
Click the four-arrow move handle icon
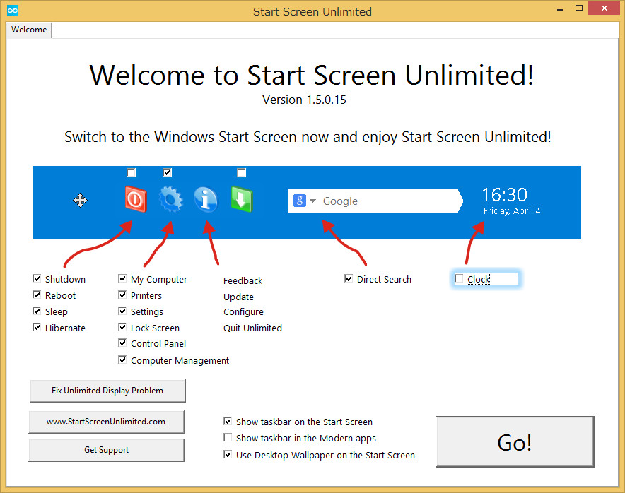coord(80,201)
